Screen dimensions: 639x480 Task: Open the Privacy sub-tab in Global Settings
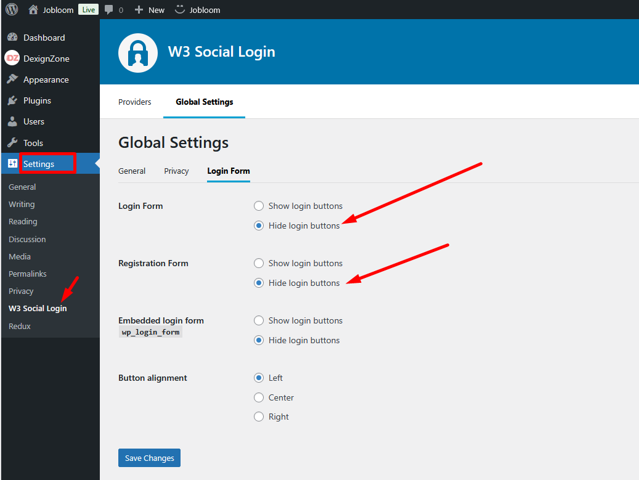pyautogui.click(x=176, y=171)
